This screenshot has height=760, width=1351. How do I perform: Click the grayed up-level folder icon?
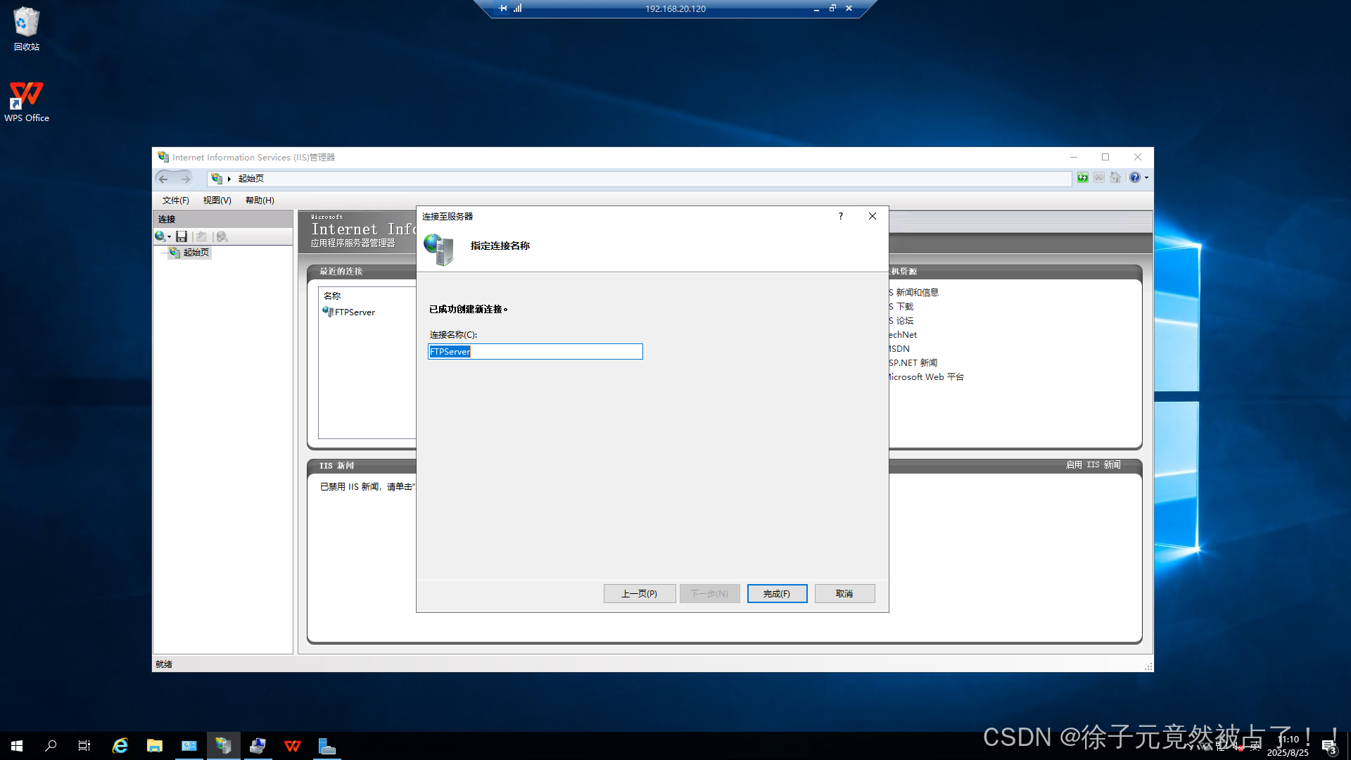[x=201, y=236]
